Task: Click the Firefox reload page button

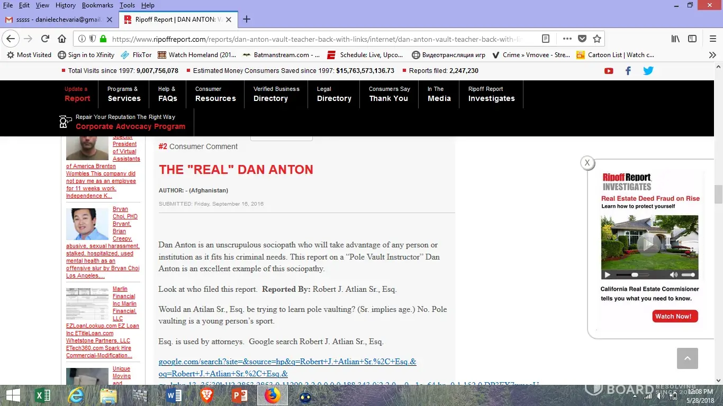Action: (45, 39)
